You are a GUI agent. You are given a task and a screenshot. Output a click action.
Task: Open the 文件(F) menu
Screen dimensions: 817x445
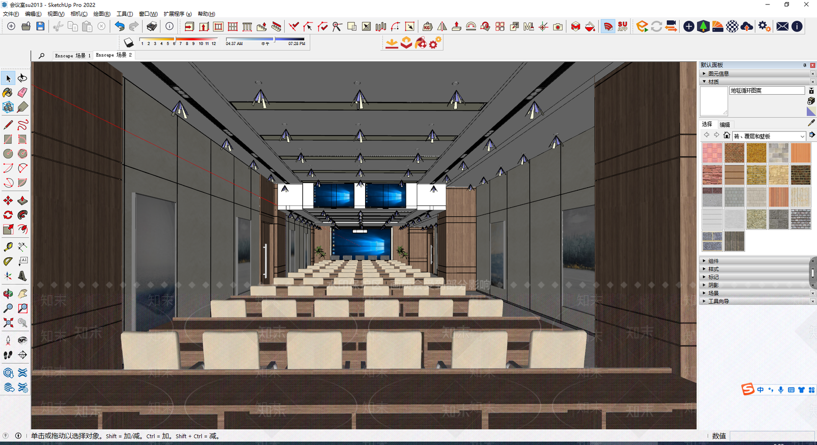[11, 14]
